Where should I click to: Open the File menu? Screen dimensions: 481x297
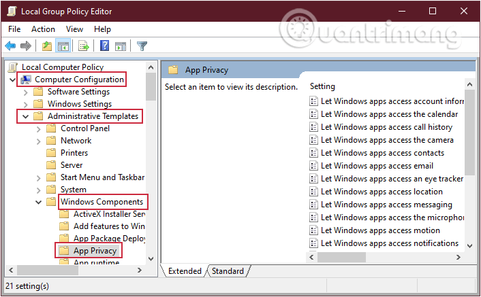[14, 29]
